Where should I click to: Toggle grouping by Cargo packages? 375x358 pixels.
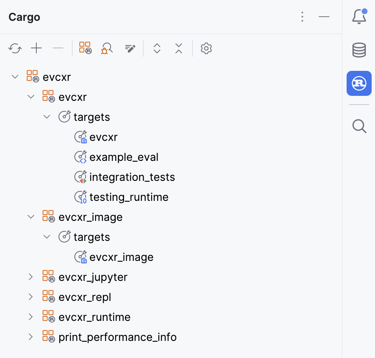coord(85,48)
